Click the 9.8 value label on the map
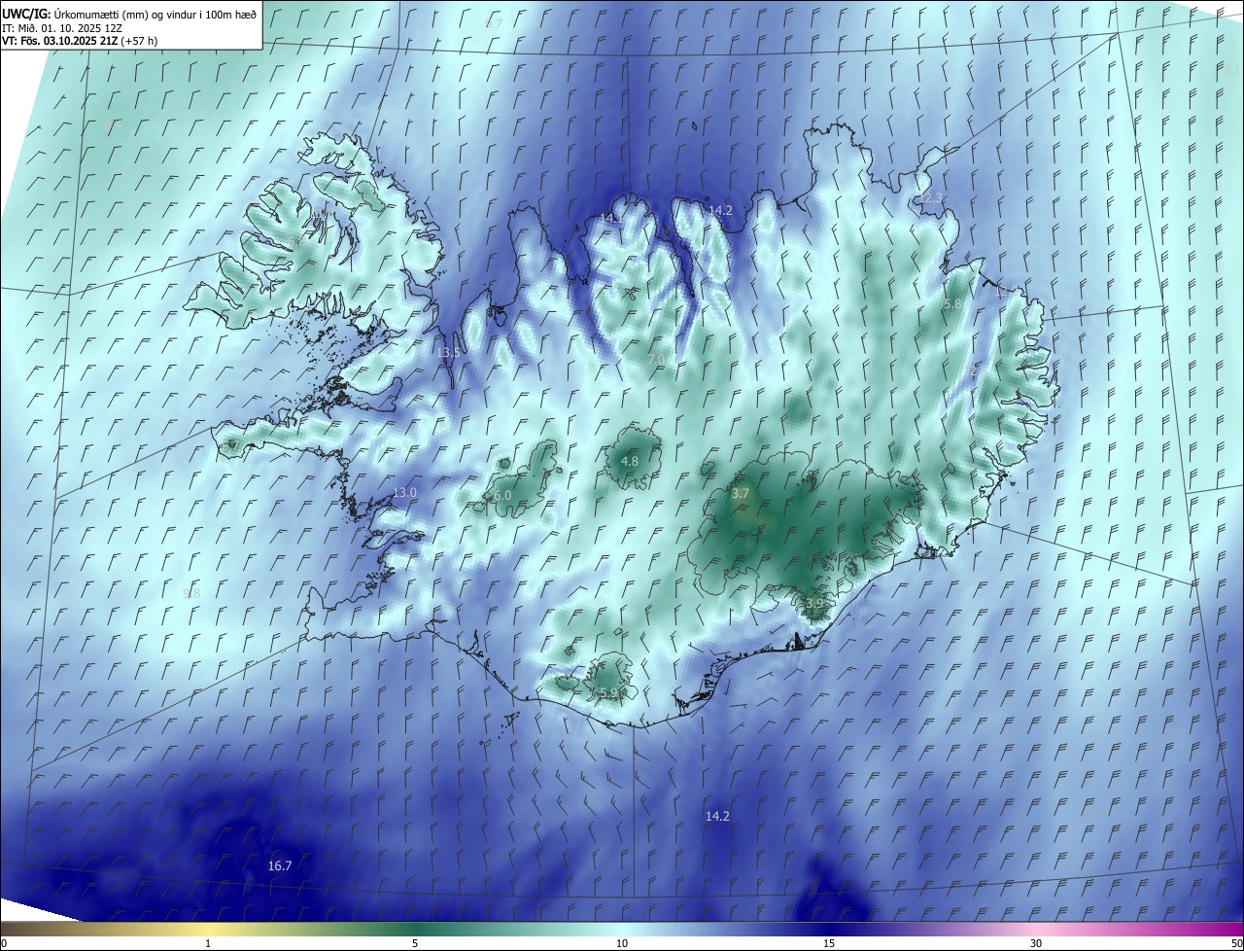 (x=191, y=593)
